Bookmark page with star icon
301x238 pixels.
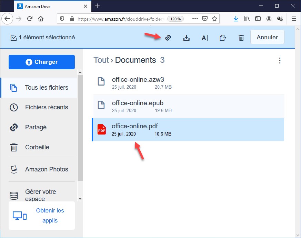click(214, 19)
